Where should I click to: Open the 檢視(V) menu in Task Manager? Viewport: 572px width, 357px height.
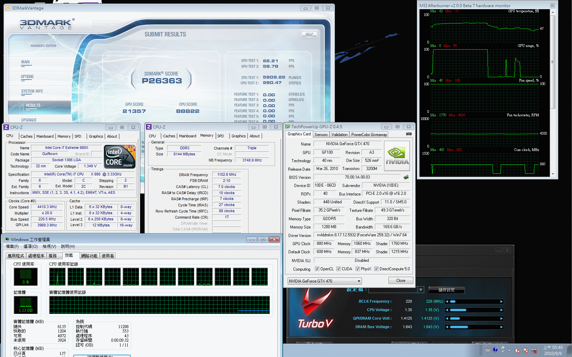[49, 247]
